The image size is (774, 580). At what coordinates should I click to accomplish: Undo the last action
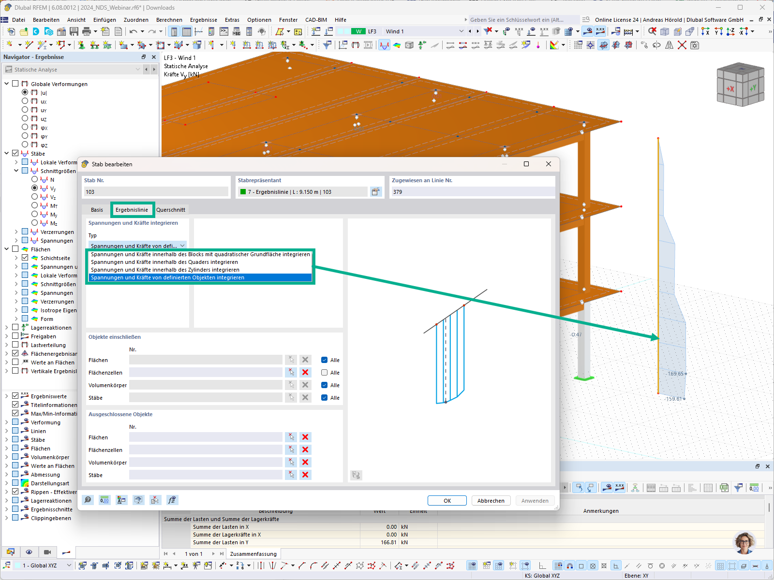[134, 31]
